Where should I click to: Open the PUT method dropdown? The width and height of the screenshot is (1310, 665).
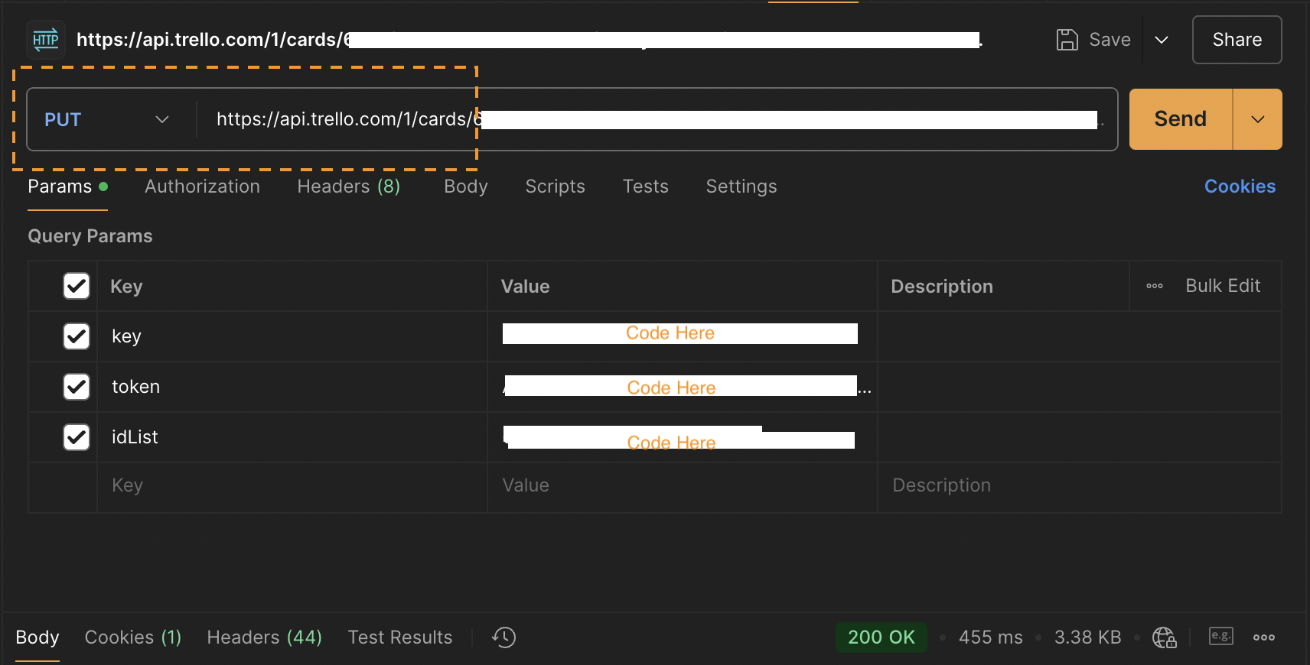(107, 119)
